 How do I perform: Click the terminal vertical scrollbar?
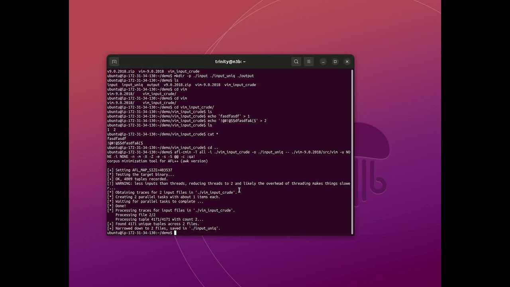[x=352, y=152]
